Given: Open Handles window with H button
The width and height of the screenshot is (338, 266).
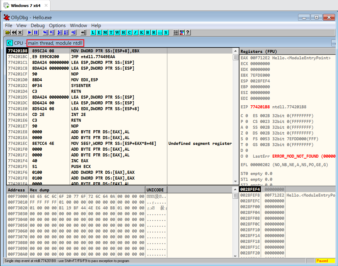Looking at the screenshot, I should tap(123, 33).
